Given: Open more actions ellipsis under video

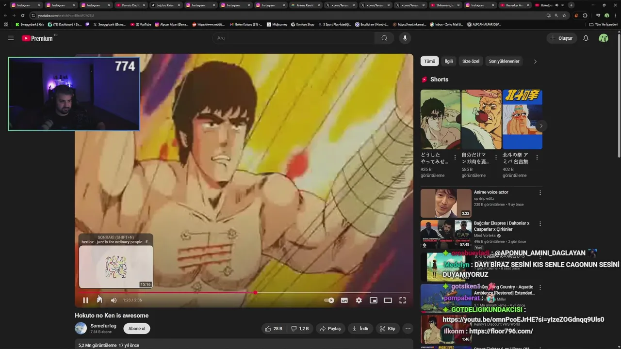Looking at the screenshot, I should (x=408, y=329).
